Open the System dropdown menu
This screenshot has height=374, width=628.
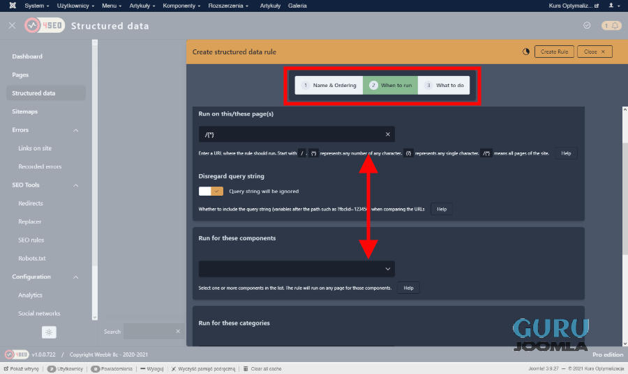36,6
